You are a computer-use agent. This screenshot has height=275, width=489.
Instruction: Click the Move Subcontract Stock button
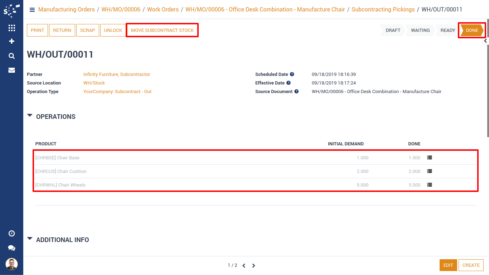[x=162, y=30]
